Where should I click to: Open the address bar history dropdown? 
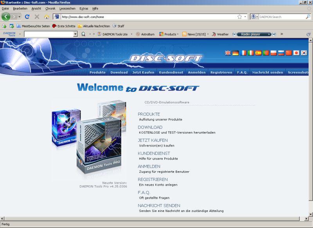[245, 17]
